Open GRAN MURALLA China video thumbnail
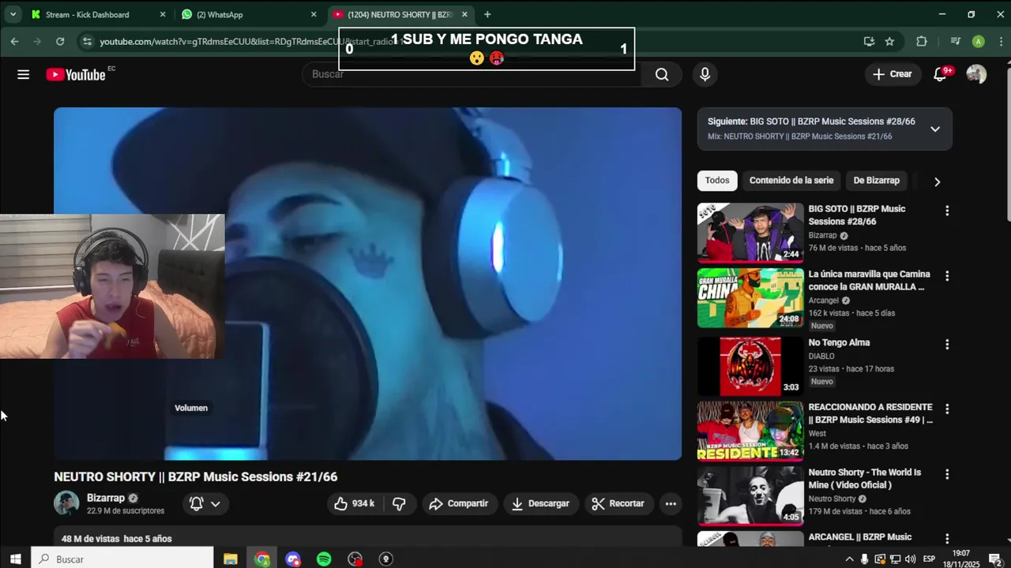This screenshot has width=1011, height=568. tap(750, 298)
